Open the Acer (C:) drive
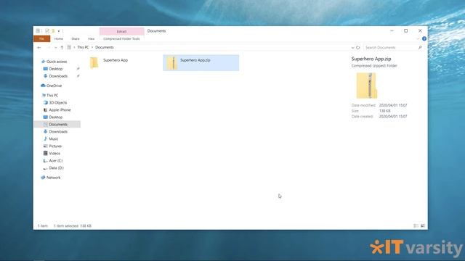Screen dimensions: 465x261 click(55, 161)
